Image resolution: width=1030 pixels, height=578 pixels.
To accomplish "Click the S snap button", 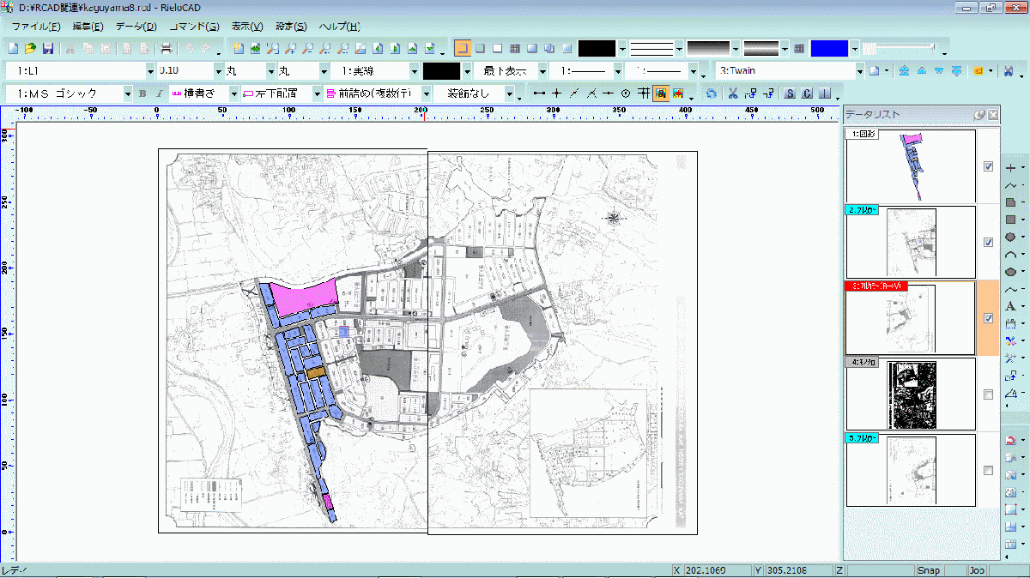I will click(x=790, y=93).
